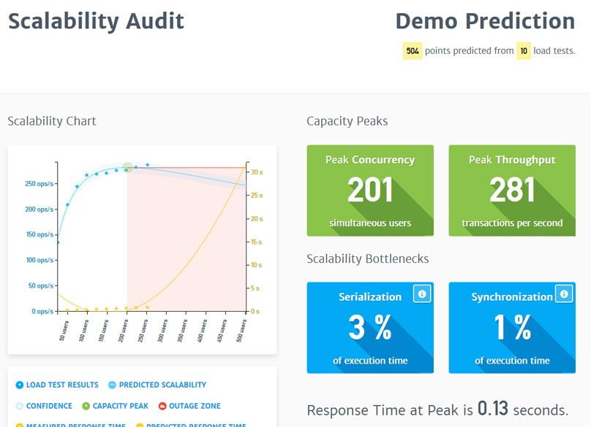Click the 200 users axis label

124,331
